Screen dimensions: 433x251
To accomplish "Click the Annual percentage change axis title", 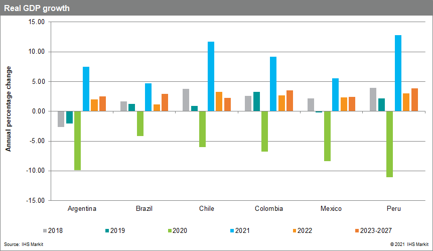I will click(8, 108).
